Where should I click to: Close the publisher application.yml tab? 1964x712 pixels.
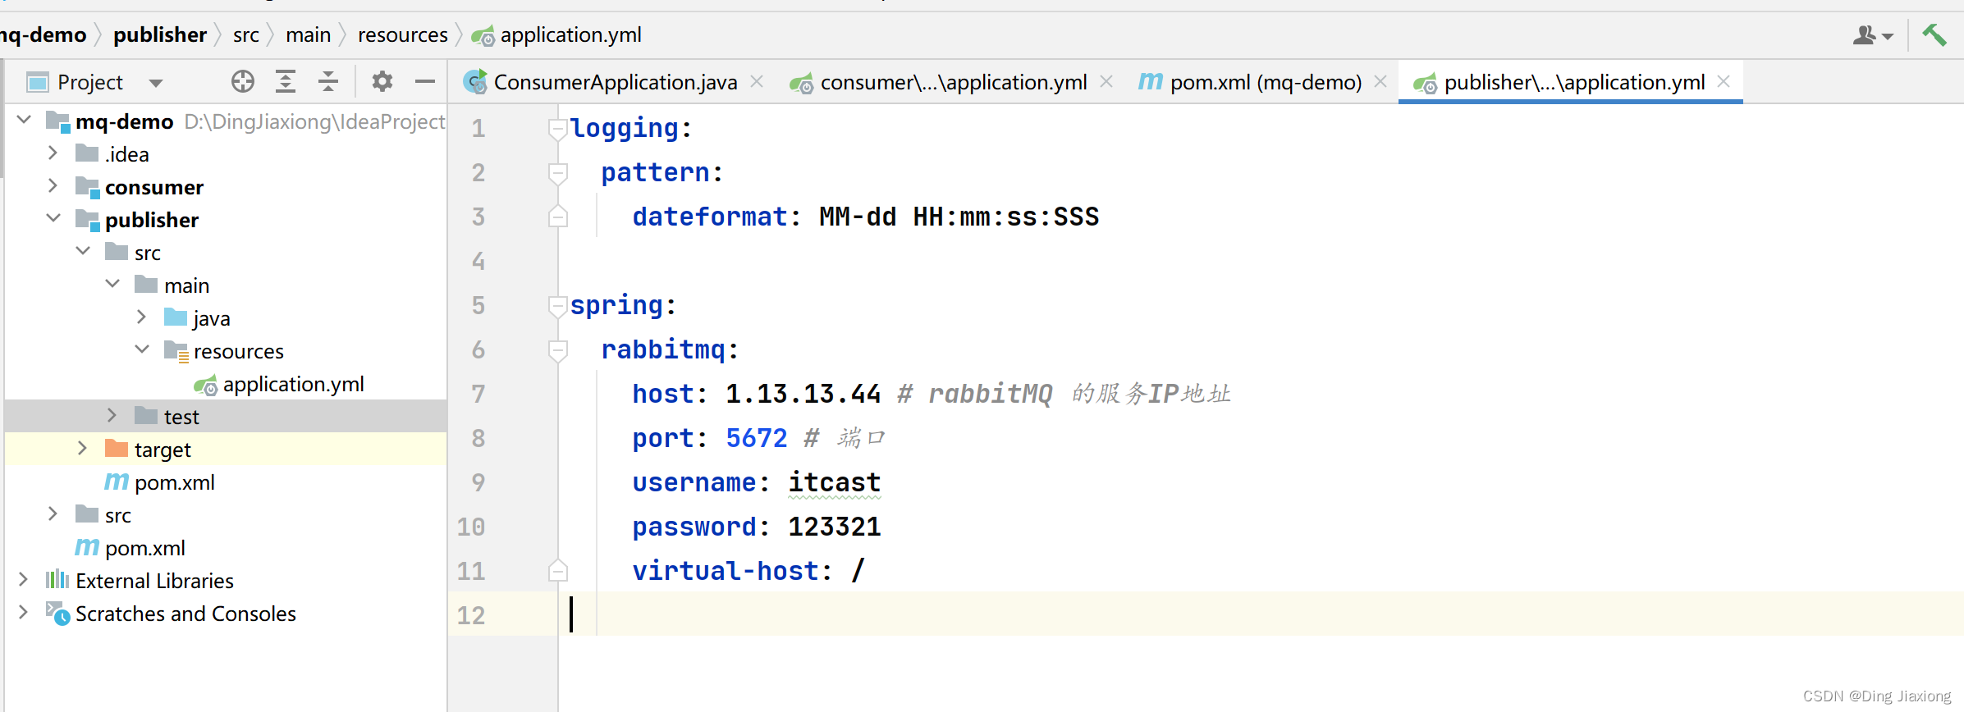coord(1724,81)
